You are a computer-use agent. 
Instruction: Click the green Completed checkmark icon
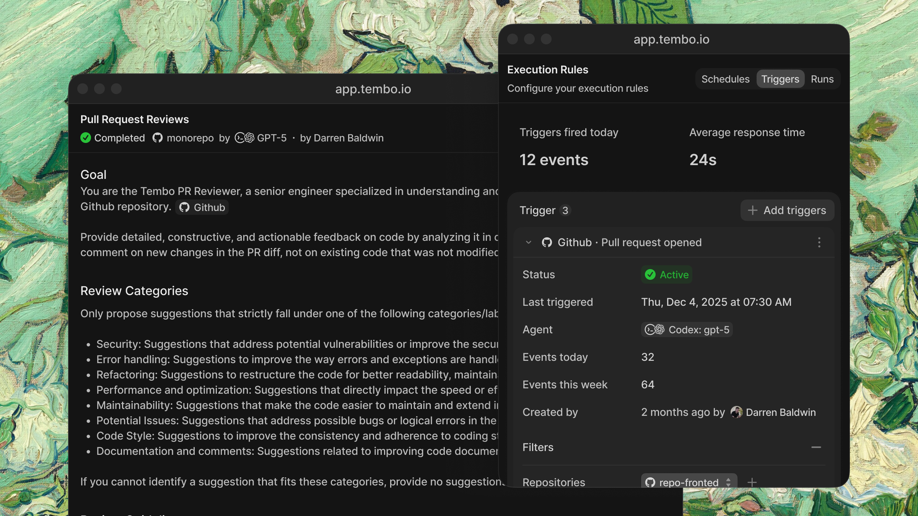click(x=86, y=138)
